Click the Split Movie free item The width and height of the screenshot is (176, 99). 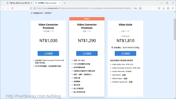119,75
